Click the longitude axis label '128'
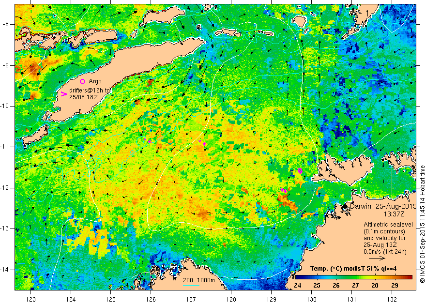Viewport: 426px width, 305px height. pos(231,299)
